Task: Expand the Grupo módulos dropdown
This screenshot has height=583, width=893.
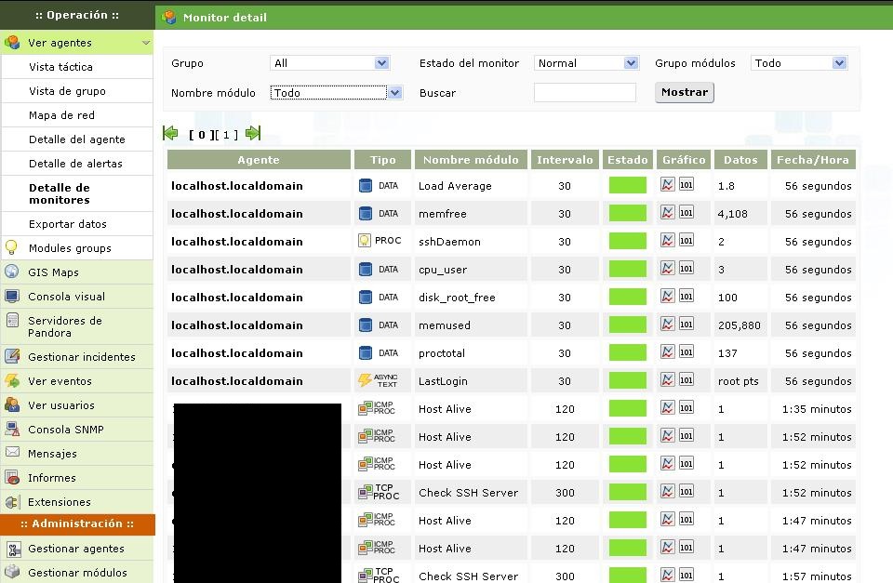Action: coord(798,63)
